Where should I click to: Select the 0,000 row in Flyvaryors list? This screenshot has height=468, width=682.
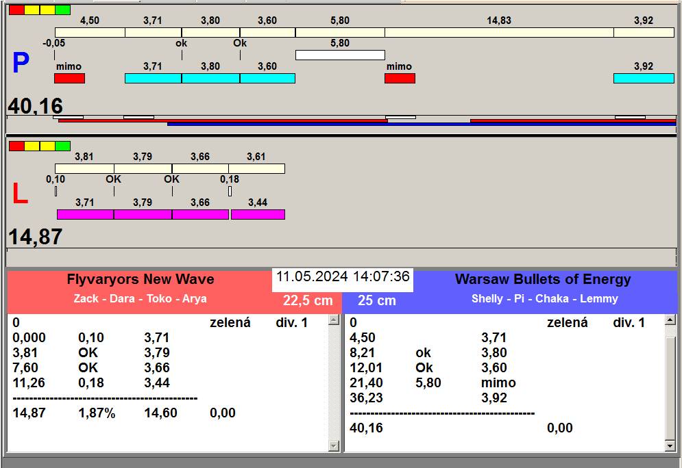(91, 338)
